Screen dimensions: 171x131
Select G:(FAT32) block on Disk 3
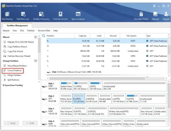(x=97, y=111)
